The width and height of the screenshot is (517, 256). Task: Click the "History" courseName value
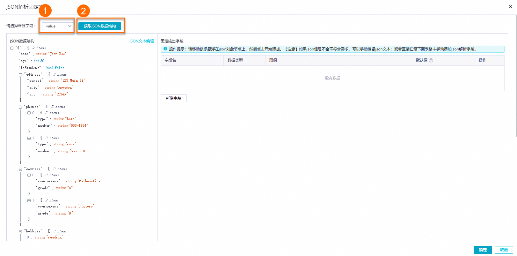coord(86,207)
